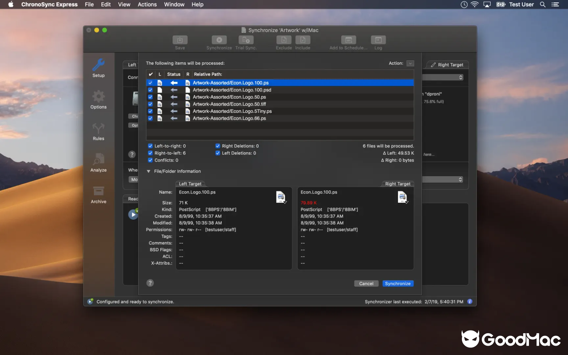Open the Action dropdown menu

coord(410,63)
